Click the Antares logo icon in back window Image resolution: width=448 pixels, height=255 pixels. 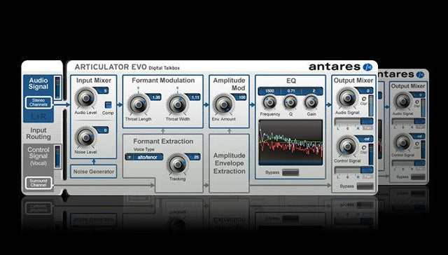(420, 75)
